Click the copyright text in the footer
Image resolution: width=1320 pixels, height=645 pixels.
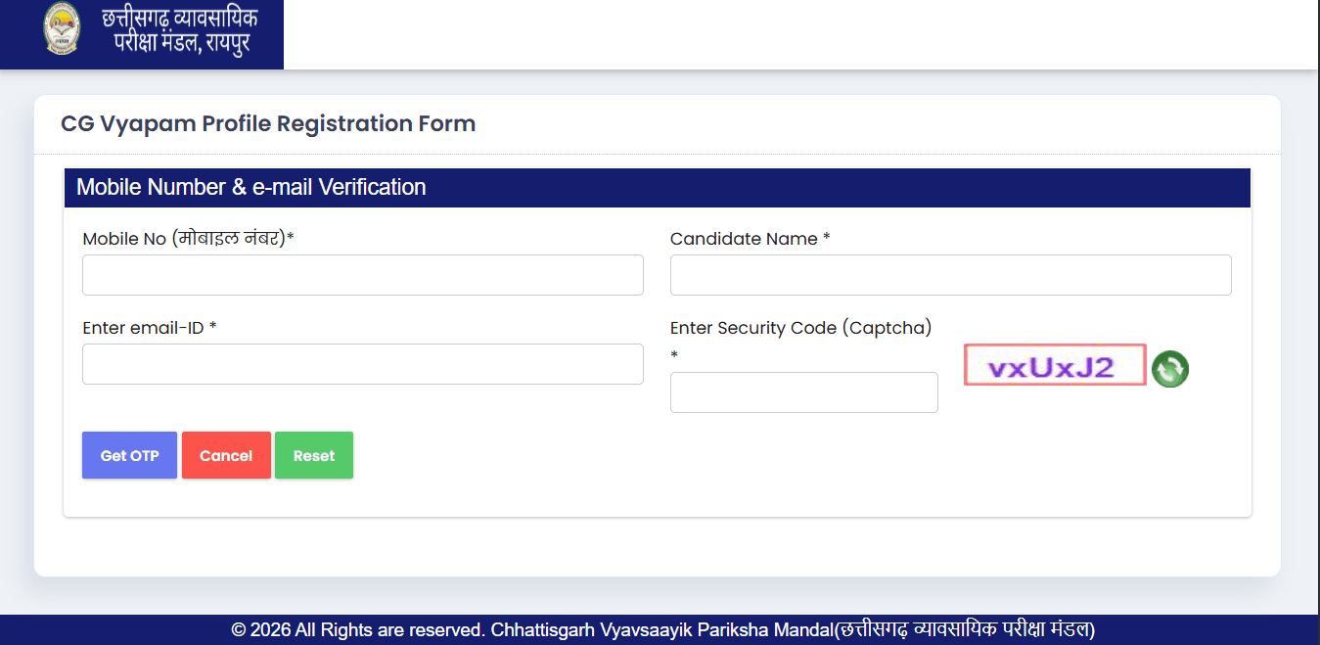pos(660,630)
